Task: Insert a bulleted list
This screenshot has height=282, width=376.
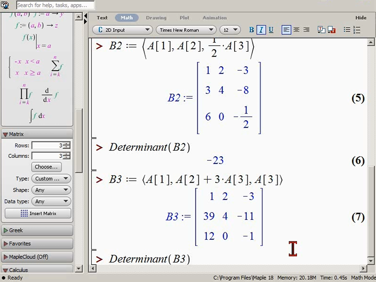Action: [x=347, y=30]
